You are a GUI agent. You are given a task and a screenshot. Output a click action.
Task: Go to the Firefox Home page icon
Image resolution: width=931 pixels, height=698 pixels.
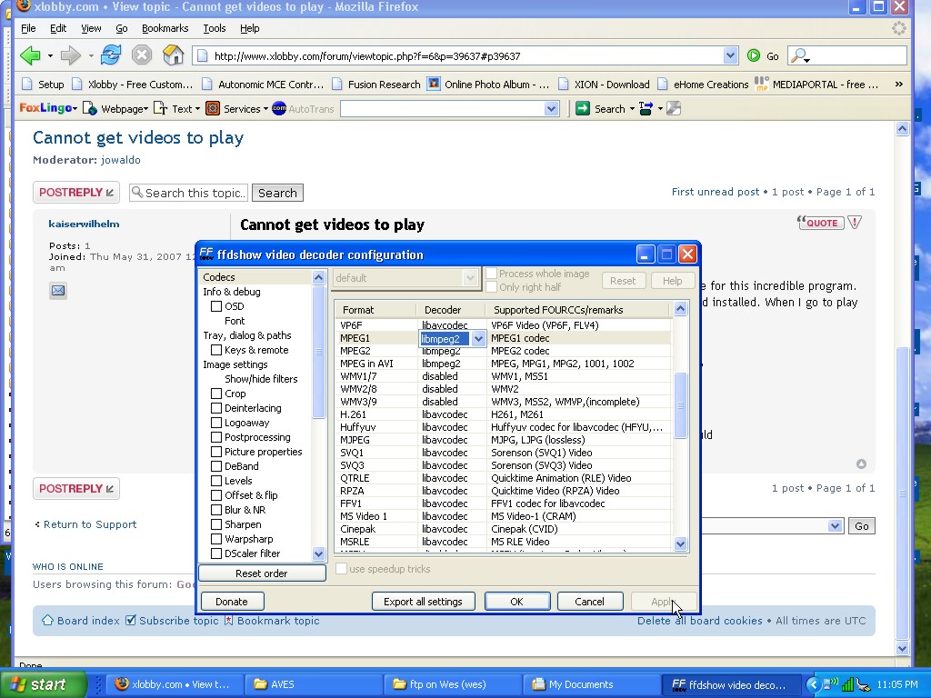[174, 55]
